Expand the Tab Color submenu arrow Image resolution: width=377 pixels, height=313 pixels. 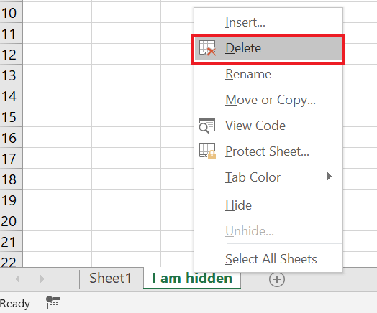click(330, 177)
